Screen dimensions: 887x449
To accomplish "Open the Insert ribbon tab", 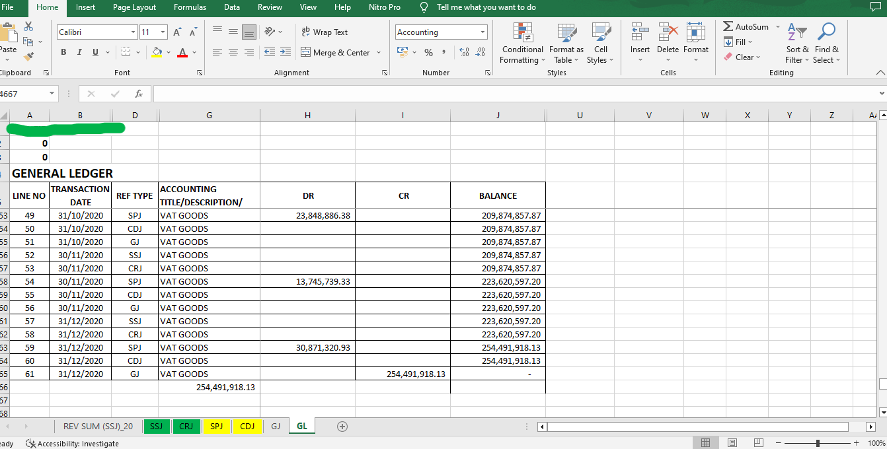I will click(x=85, y=7).
